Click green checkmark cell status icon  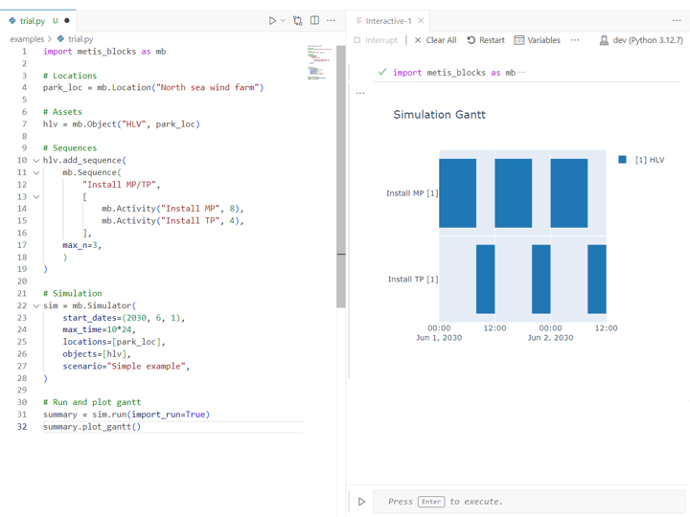(x=382, y=72)
